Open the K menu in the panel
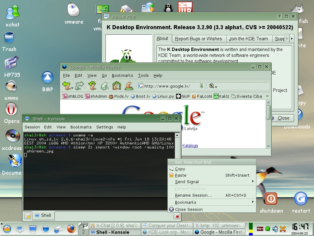 7,229
